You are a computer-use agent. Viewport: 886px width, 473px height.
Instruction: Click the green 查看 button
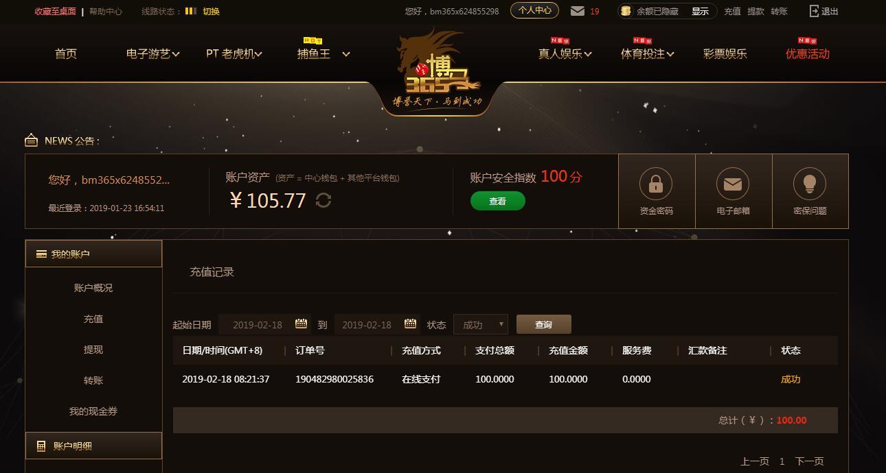(x=498, y=201)
